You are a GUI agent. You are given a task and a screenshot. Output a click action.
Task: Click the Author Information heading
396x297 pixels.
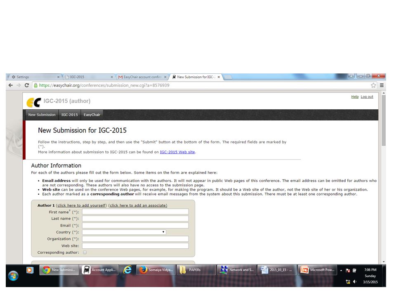point(56,166)
